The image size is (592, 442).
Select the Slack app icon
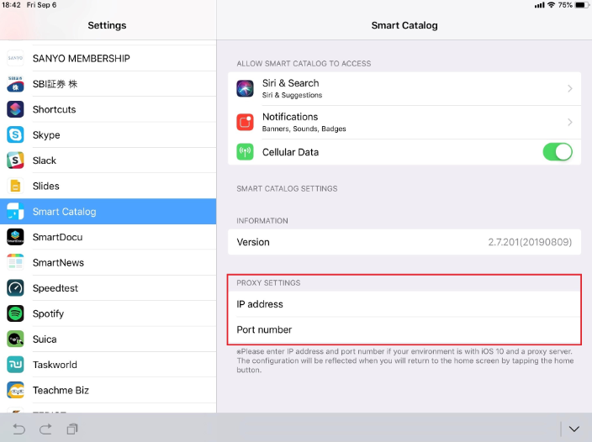tap(15, 160)
